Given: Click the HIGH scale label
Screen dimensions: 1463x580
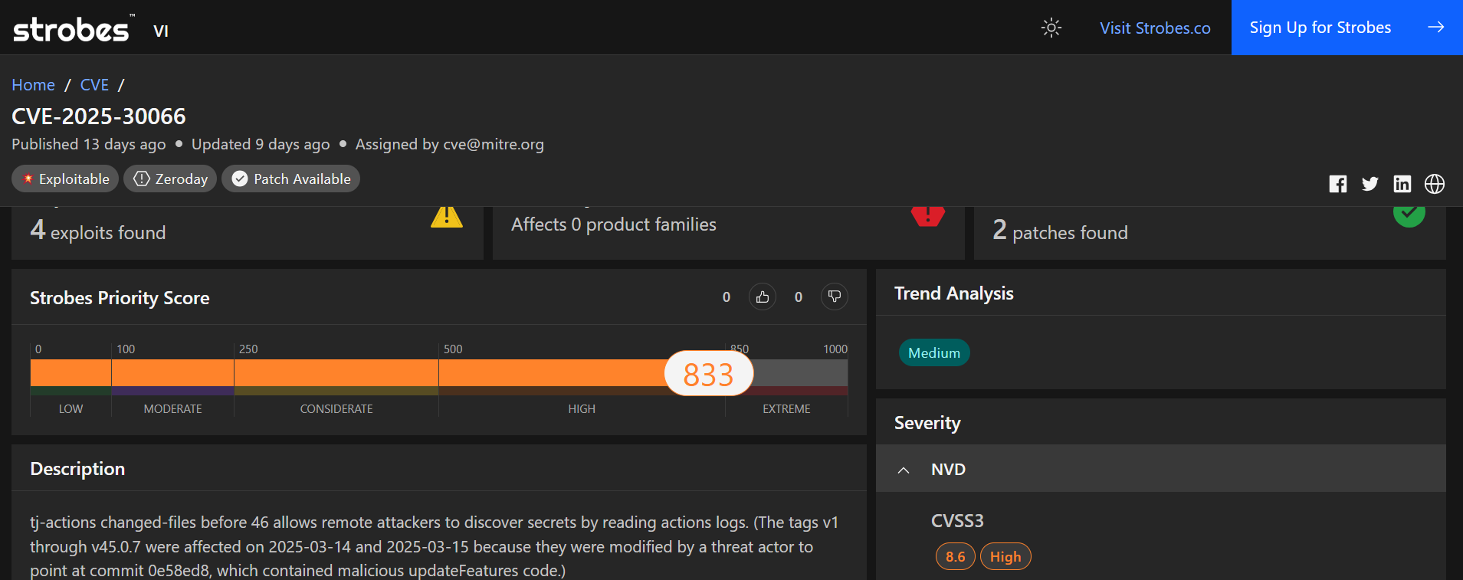Looking at the screenshot, I should coord(582,409).
